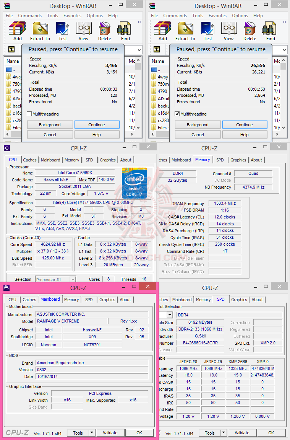Open Processor #1 selection dropdown
Viewport: 290px width, 440px height.
73,279
